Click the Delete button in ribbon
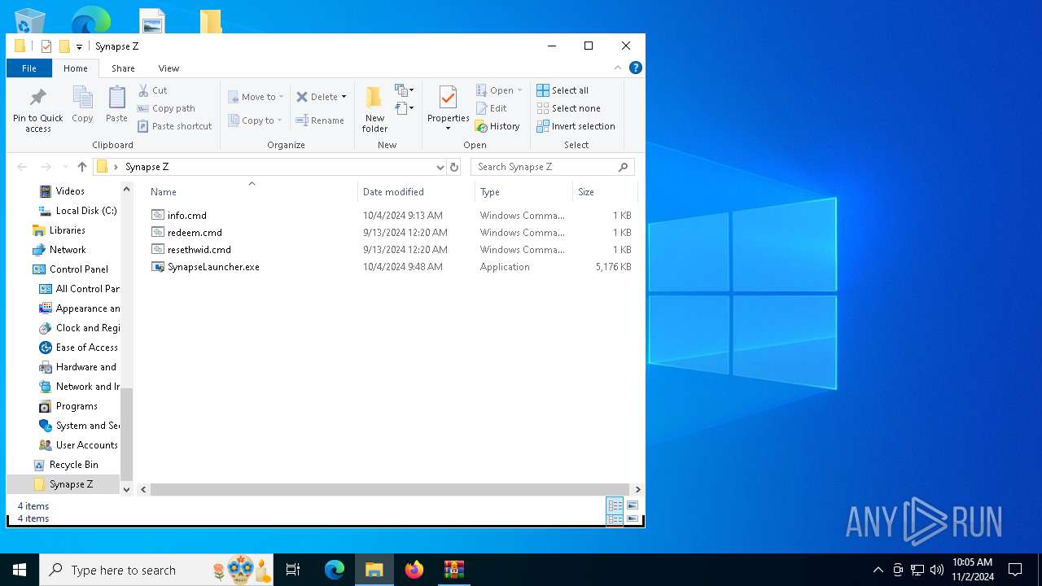 [317, 97]
